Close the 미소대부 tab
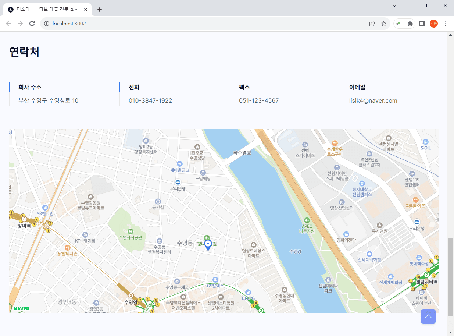This screenshot has width=454, height=336. 86,10
